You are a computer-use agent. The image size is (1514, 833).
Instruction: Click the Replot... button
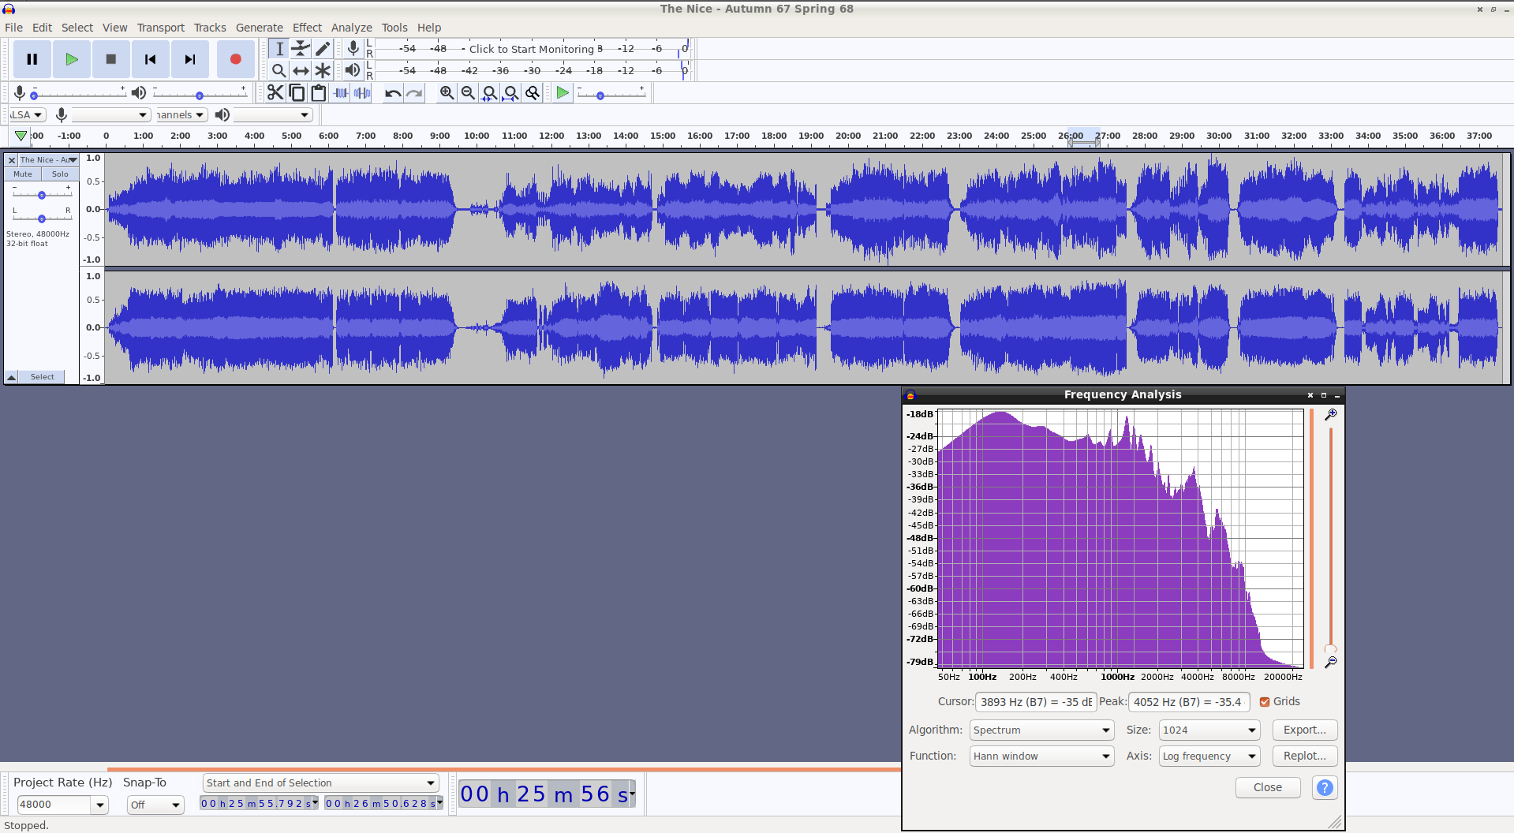click(1305, 756)
